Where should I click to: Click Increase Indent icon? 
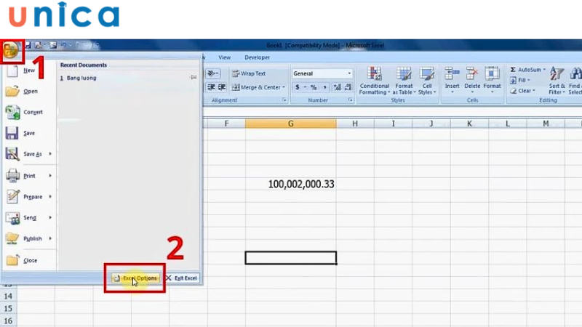222,87
